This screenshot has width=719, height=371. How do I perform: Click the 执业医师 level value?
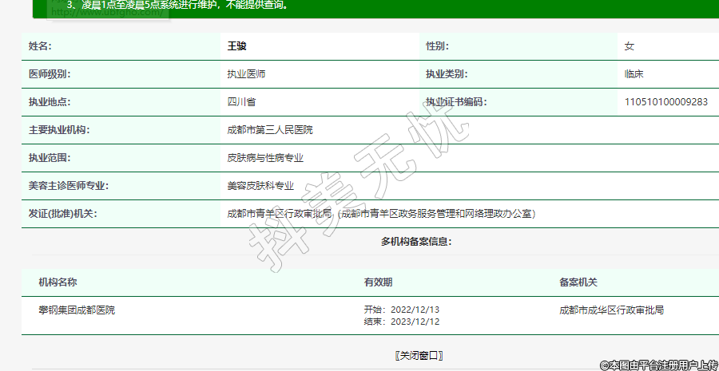(x=246, y=74)
